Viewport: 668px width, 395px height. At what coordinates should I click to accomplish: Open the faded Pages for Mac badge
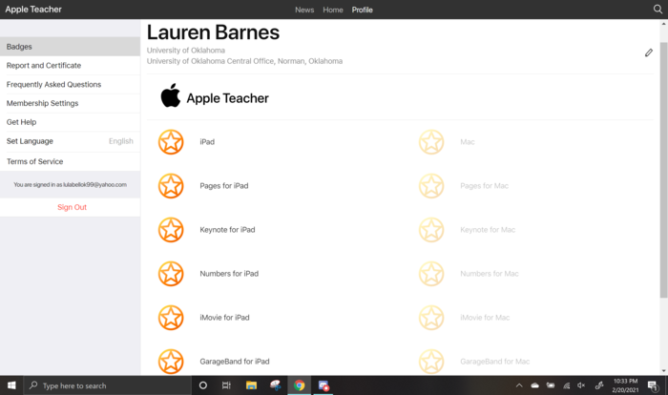(431, 186)
